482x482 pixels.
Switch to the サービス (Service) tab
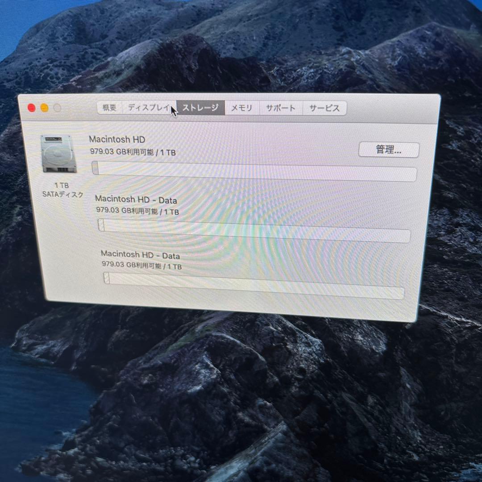tap(324, 108)
